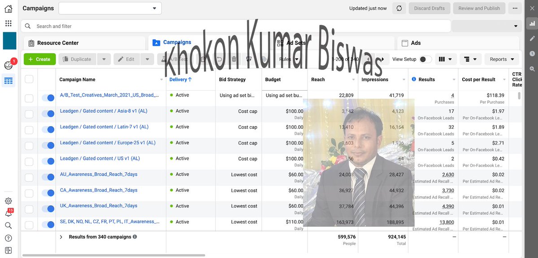Screen dimensions: 538x258
Task: Tick checkbox for AU_Awareness_Broad_Reach_7days row
Action: pos(29,177)
